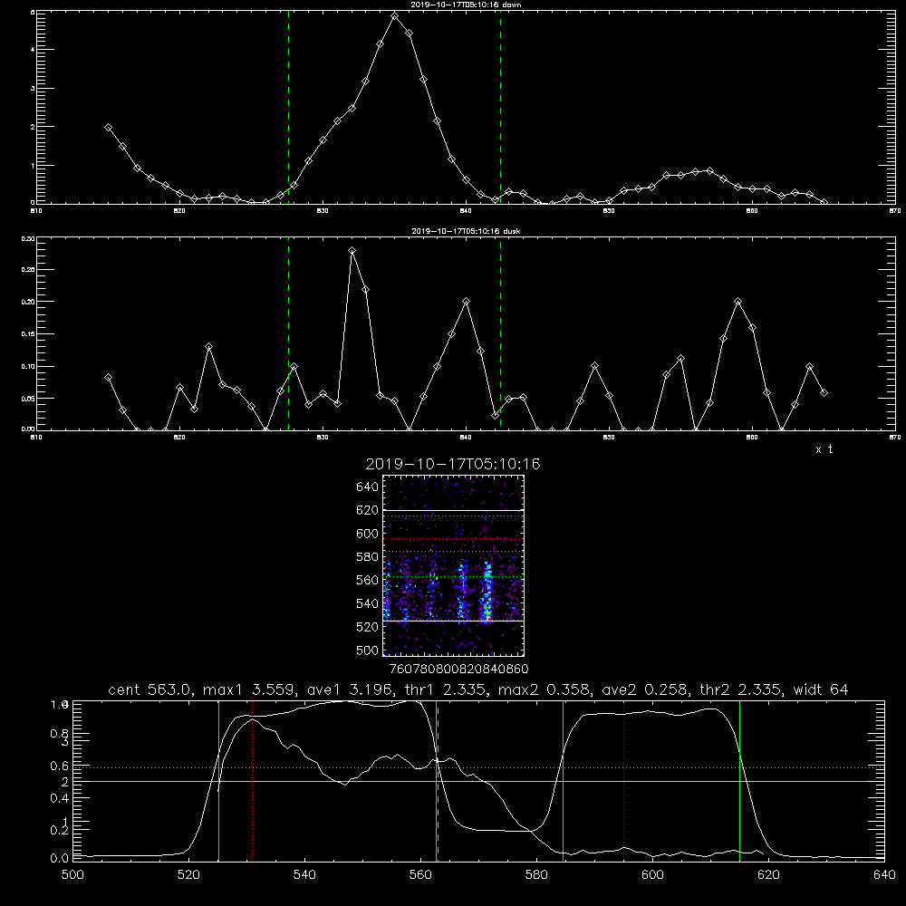
Task: Click bottom plot x-axis label 620
Action: click(769, 875)
